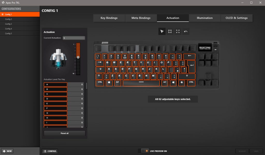Image resolution: width=265 pixels, height=155 pixels.
Task: Click the per-key list scrollbar
Action: point(86,86)
